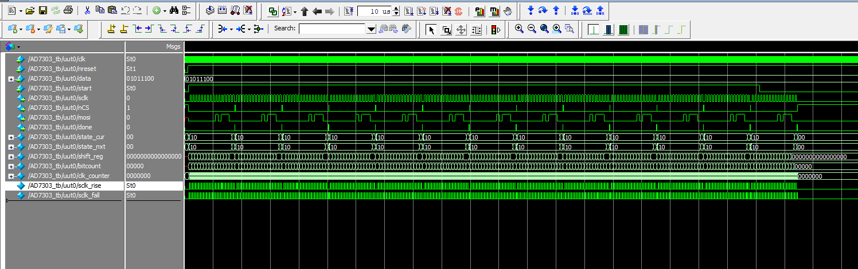The image size is (858, 269).
Task: Click the Restart simulation icon
Action: click(x=350, y=11)
